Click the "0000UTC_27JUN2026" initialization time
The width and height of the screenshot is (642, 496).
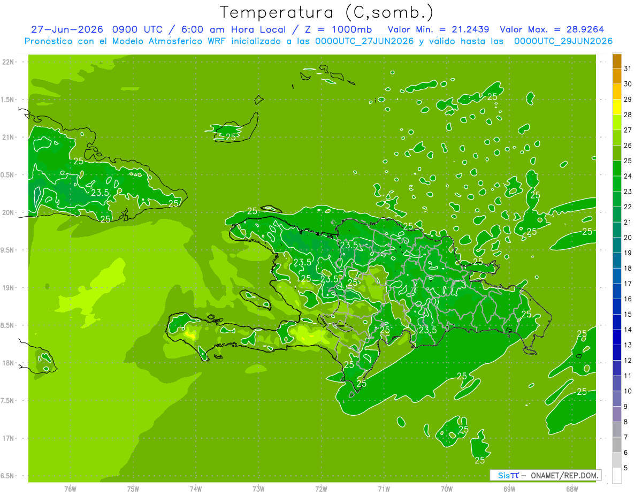coord(364,41)
